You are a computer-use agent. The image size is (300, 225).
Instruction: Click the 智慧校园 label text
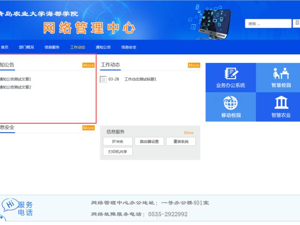coord(281,85)
